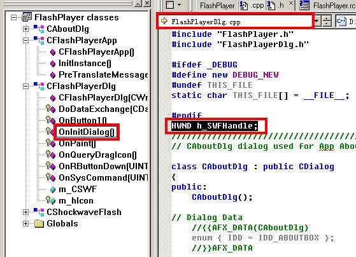Select the OnButton1() tree item
Screen dimensions: 356x257
pyautogui.click(x=83, y=120)
